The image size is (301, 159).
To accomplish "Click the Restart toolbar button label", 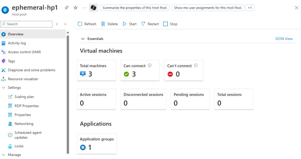I will pos(153,24).
